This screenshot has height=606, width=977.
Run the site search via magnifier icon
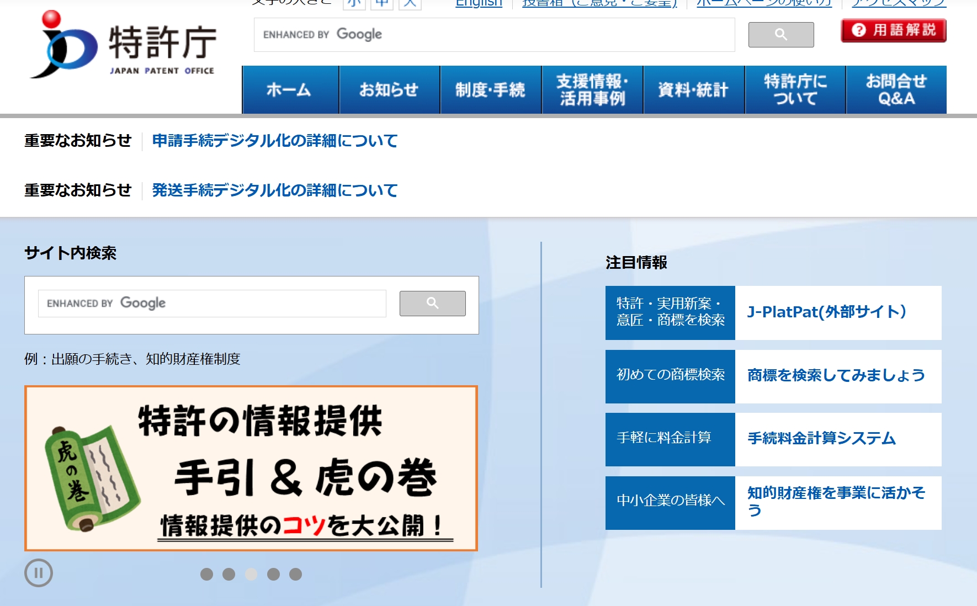(432, 303)
